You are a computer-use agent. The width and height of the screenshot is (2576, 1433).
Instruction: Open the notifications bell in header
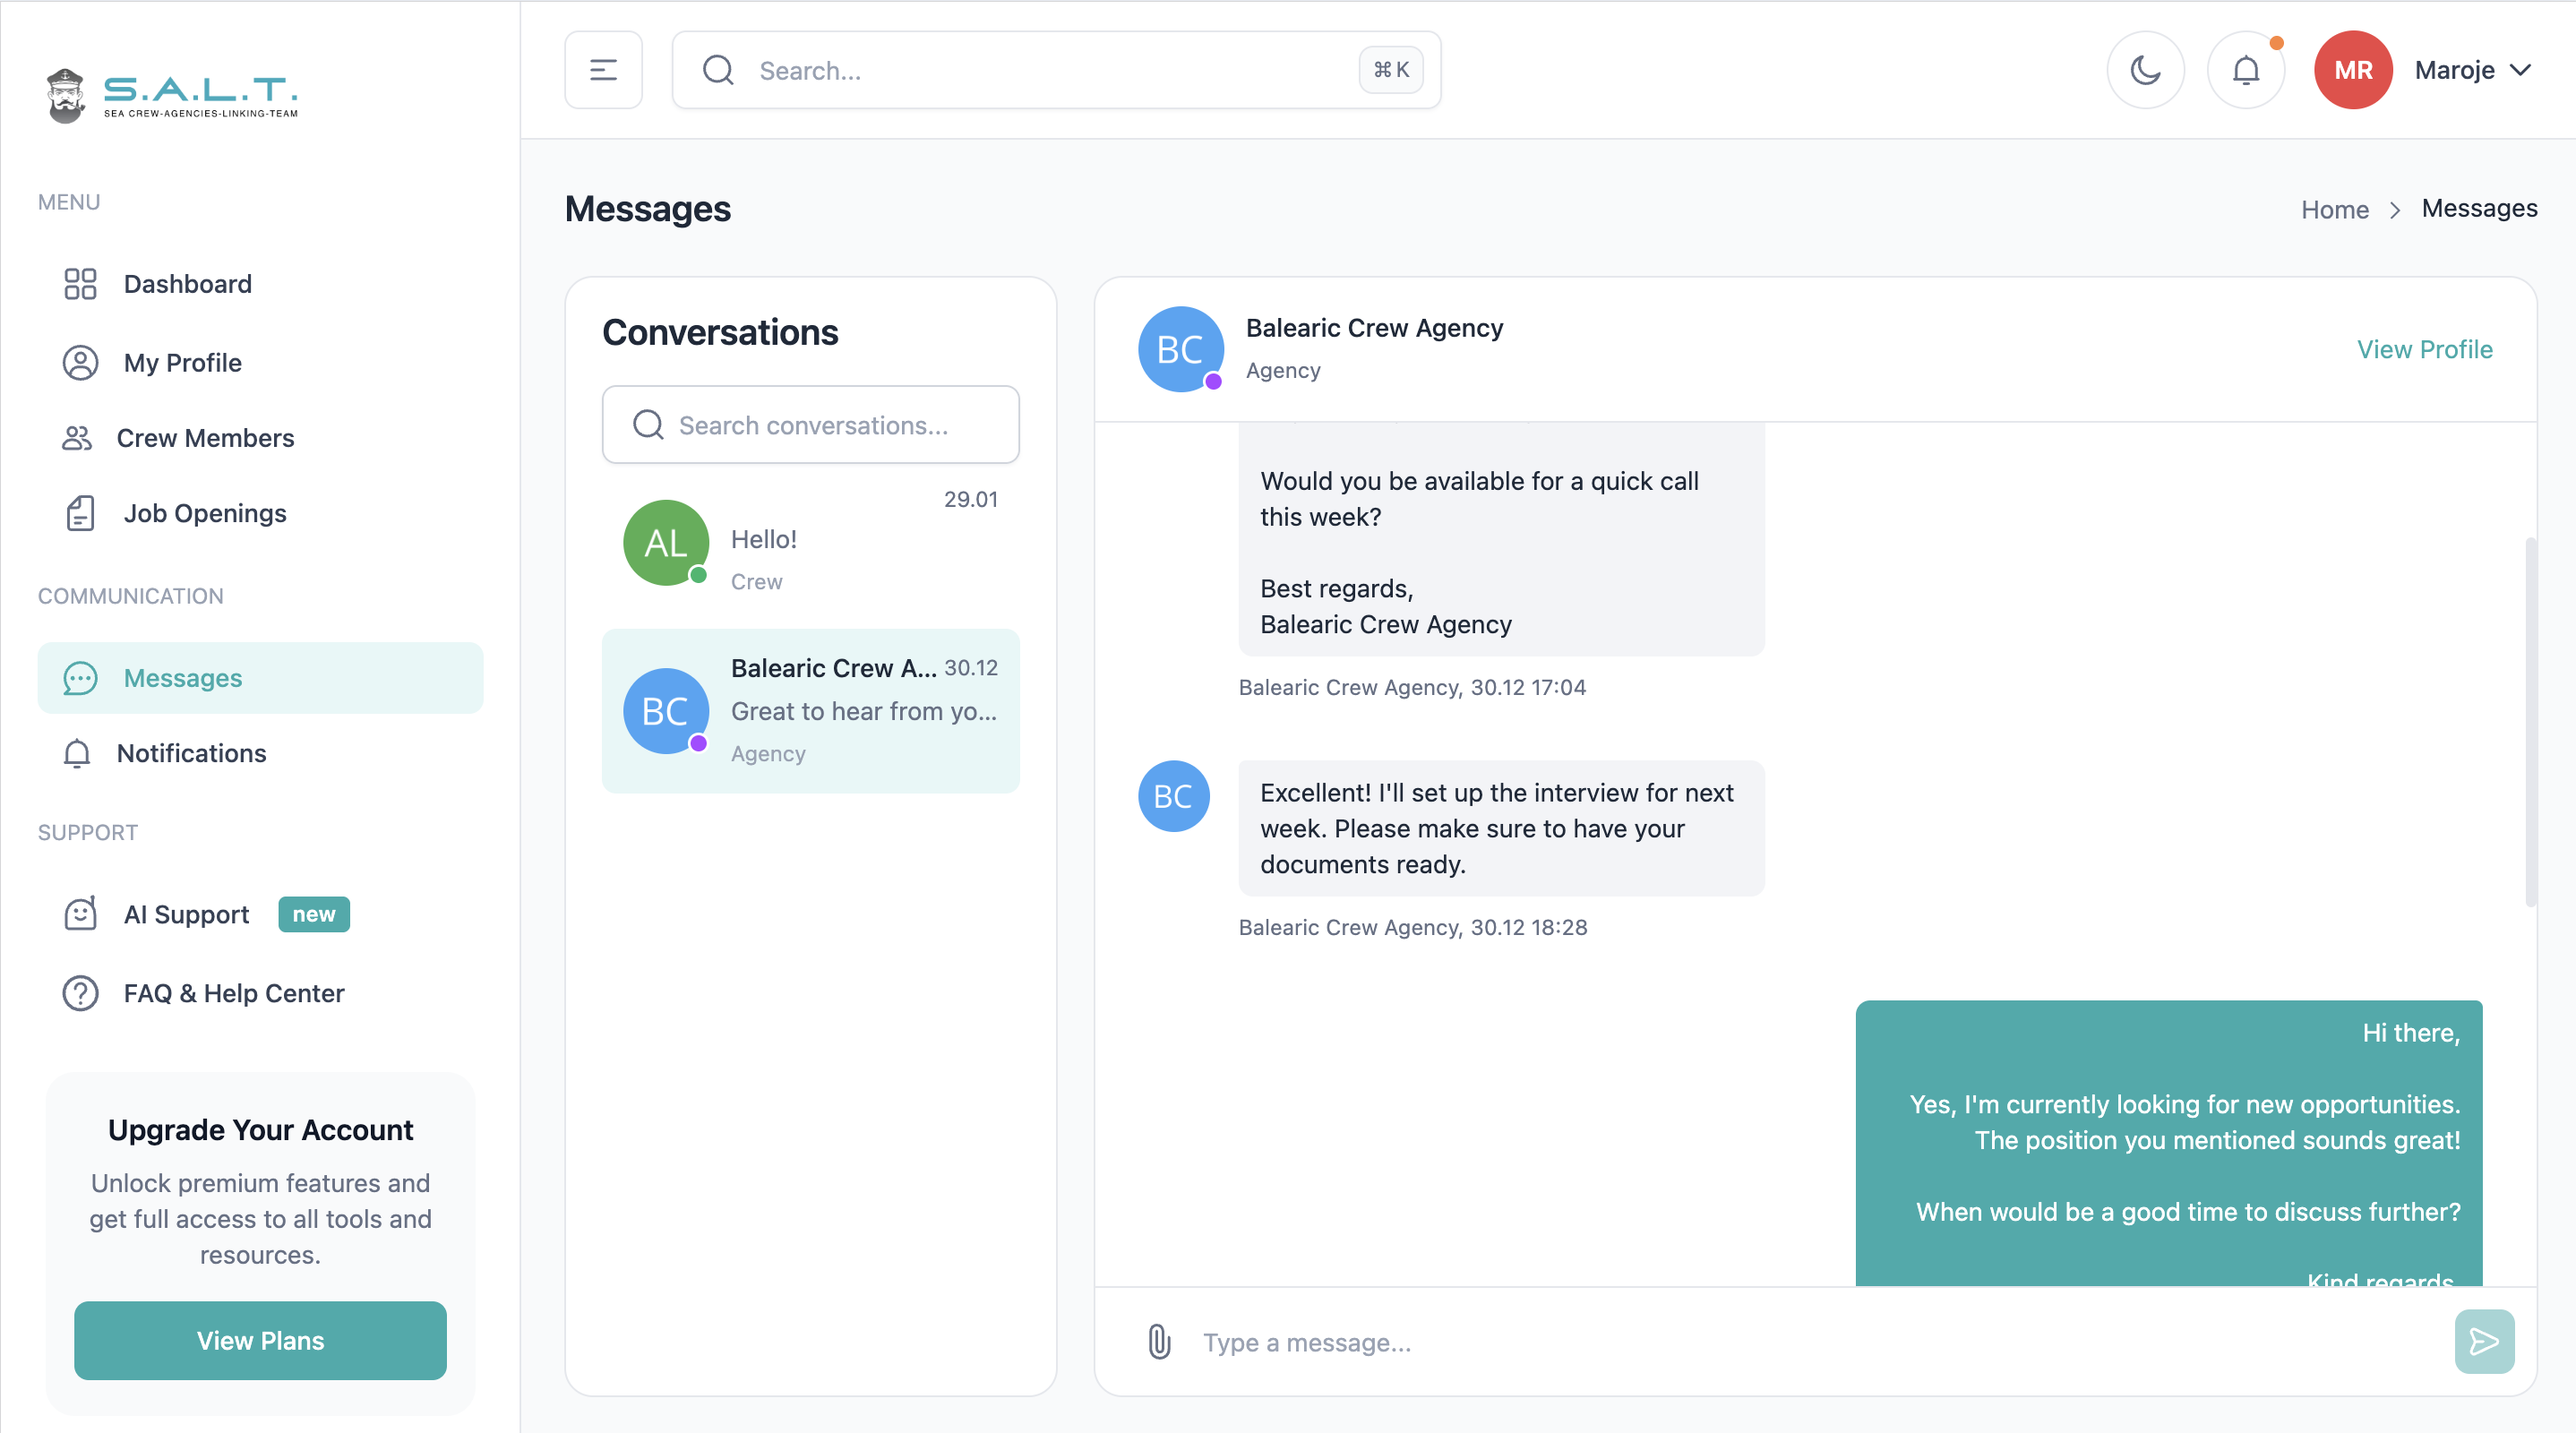[2246, 70]
